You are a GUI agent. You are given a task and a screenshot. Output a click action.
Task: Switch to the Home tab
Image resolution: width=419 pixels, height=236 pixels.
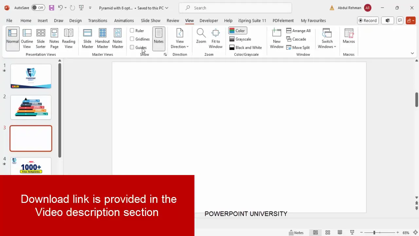pos(26,20)
